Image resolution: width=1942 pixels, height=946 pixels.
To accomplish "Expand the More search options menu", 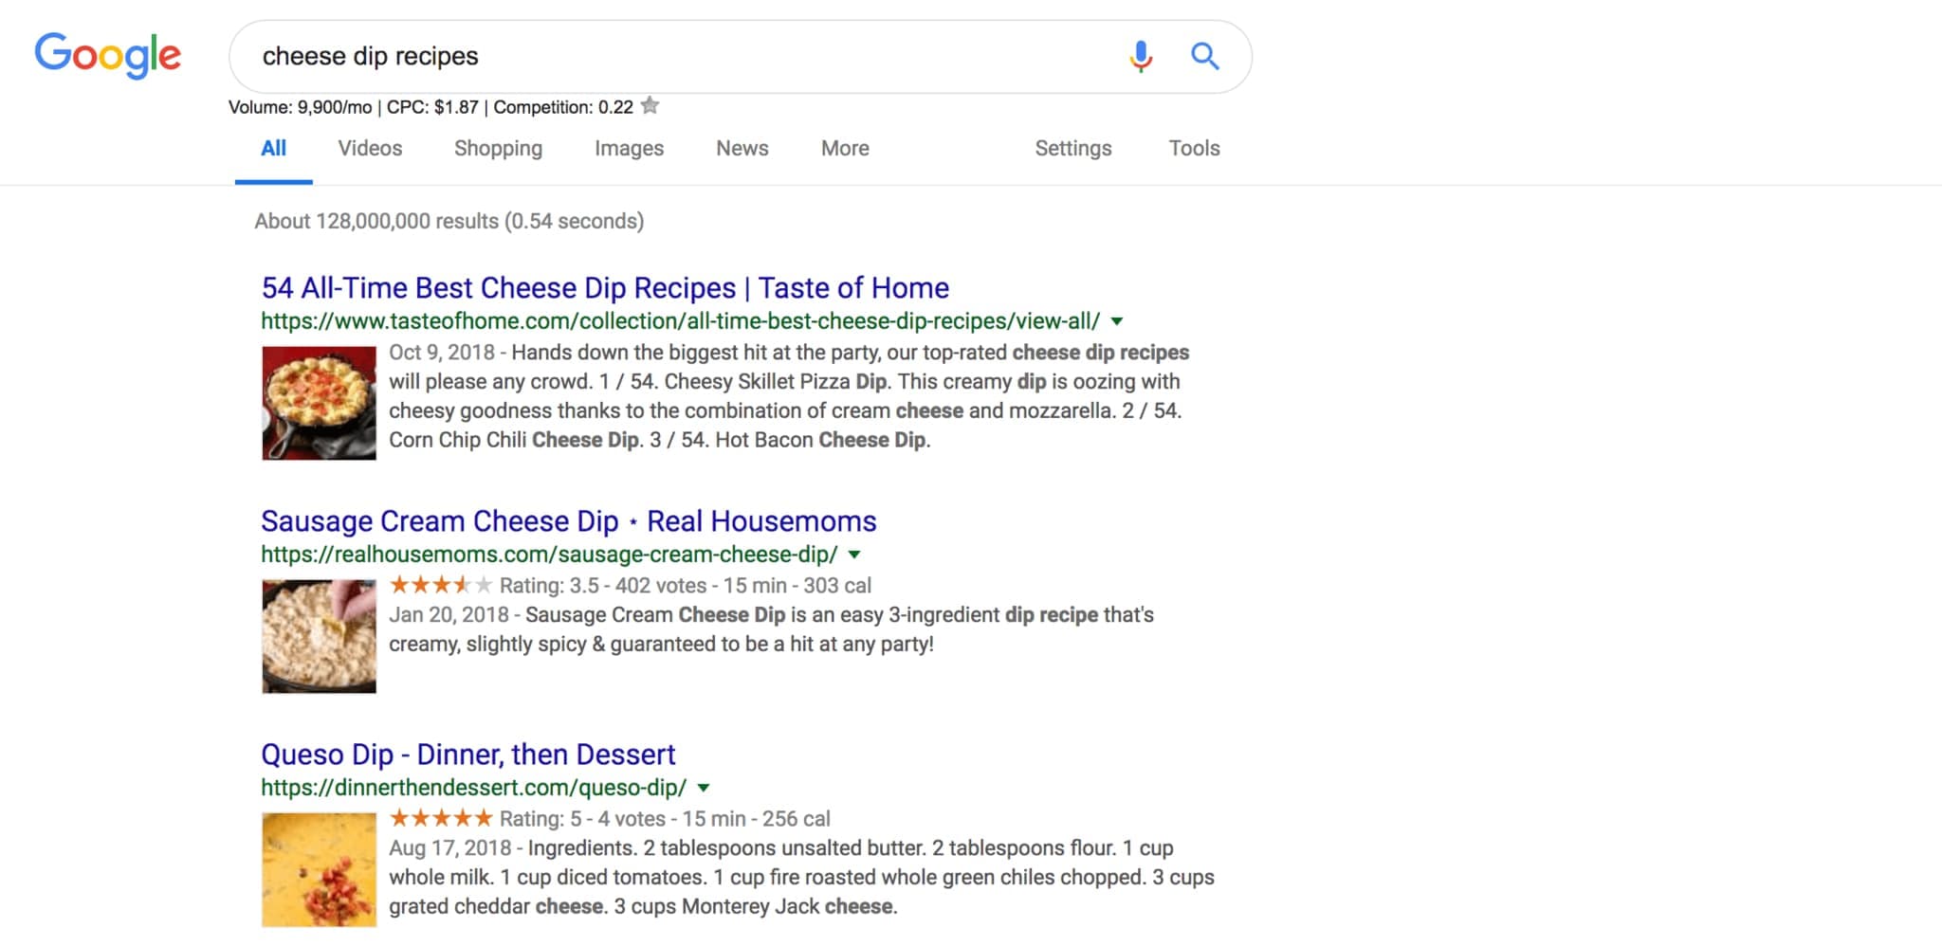I will point(845,149).
